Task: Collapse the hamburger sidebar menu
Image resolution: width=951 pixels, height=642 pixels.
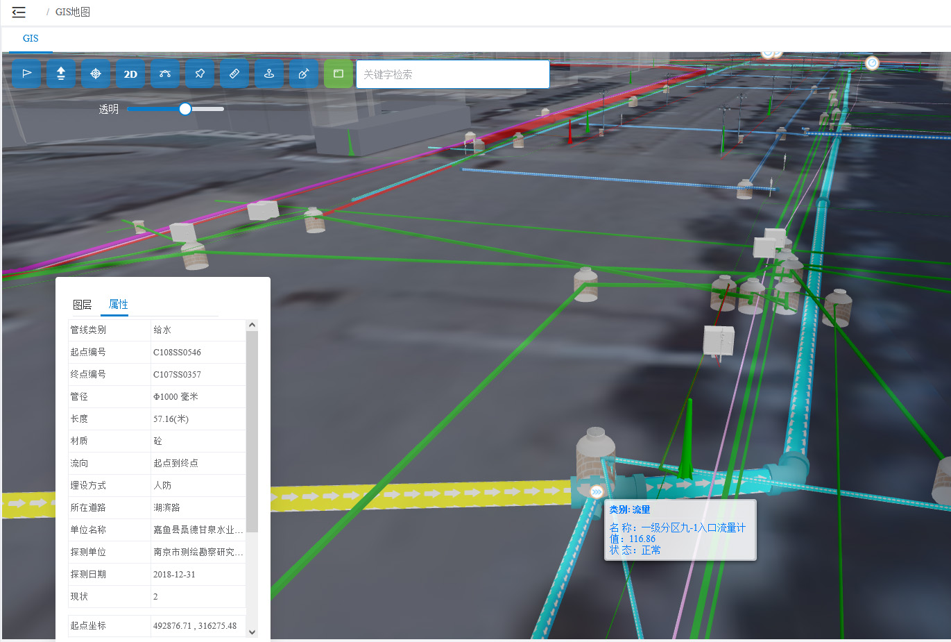Action: tap(19, 12)
